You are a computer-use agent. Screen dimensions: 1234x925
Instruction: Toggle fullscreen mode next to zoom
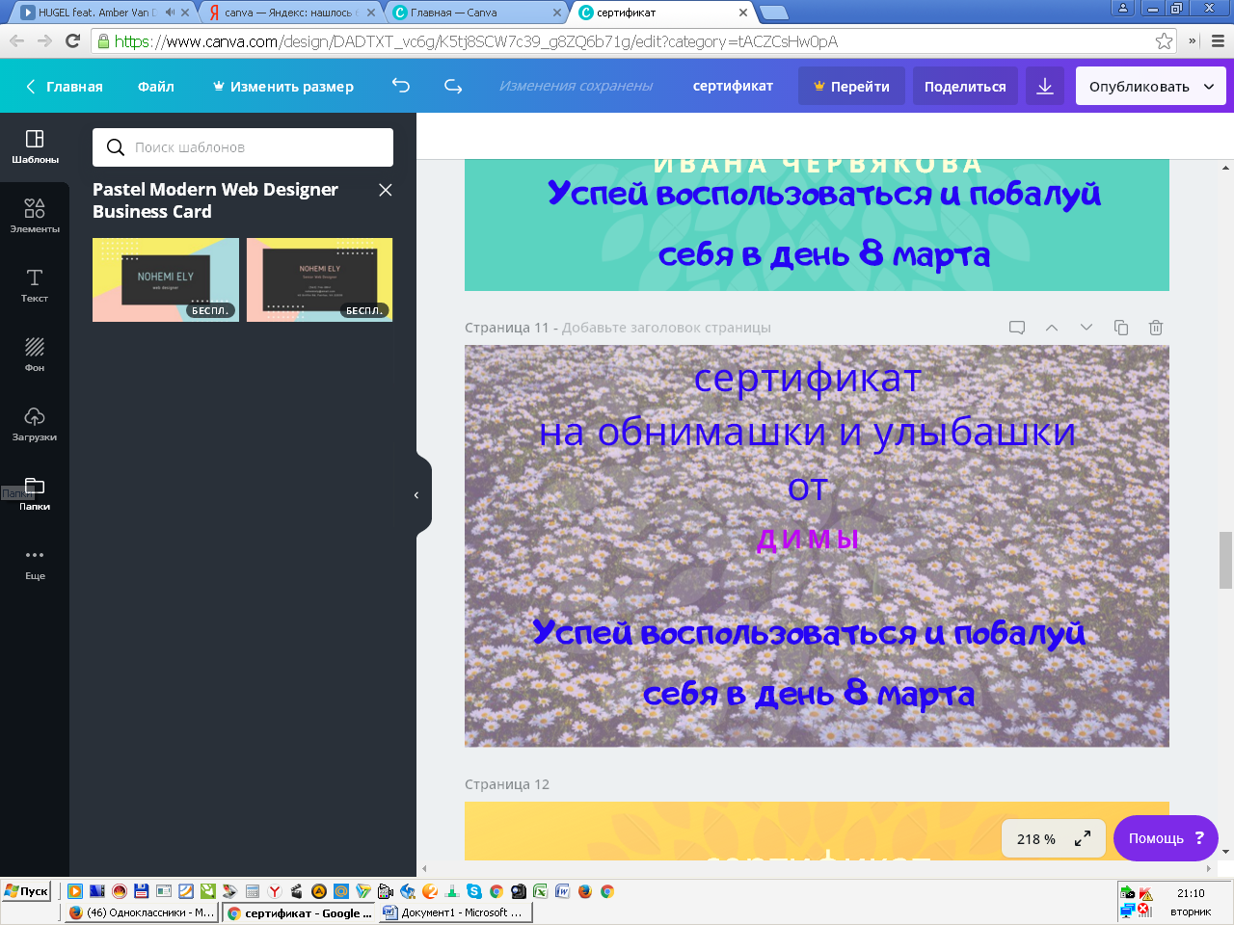1083,838
